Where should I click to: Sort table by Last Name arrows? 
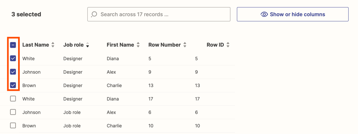53,45
